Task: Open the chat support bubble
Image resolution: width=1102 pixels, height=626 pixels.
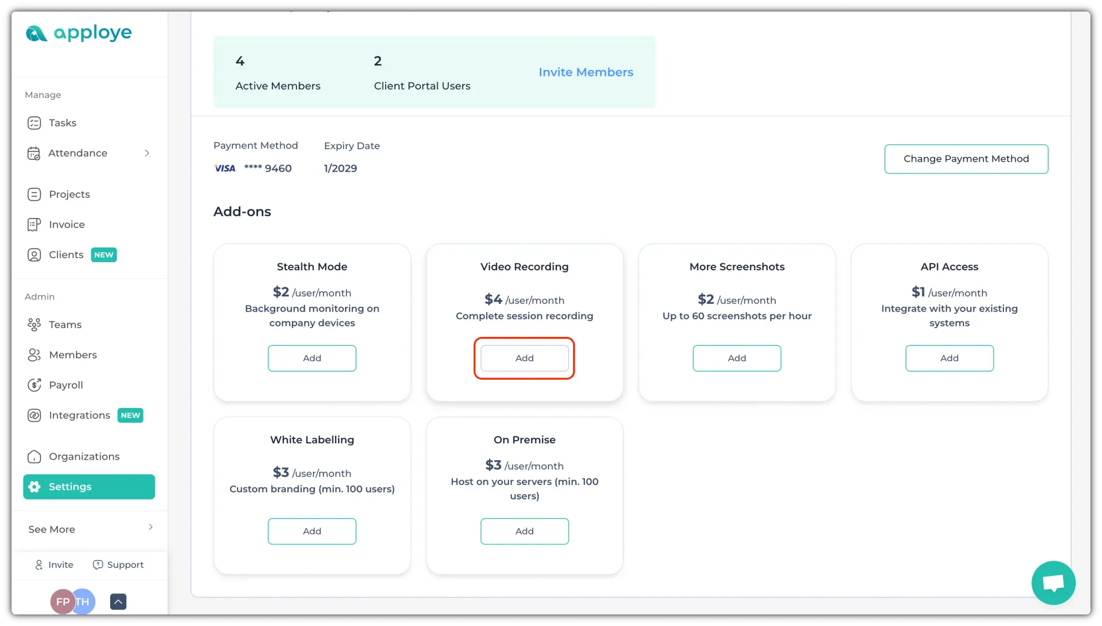Action: (x=1053, y=583)
